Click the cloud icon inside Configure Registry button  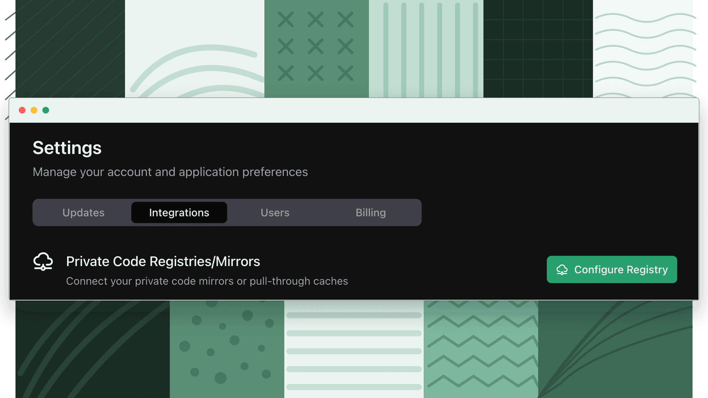click(x=562, y=270)
